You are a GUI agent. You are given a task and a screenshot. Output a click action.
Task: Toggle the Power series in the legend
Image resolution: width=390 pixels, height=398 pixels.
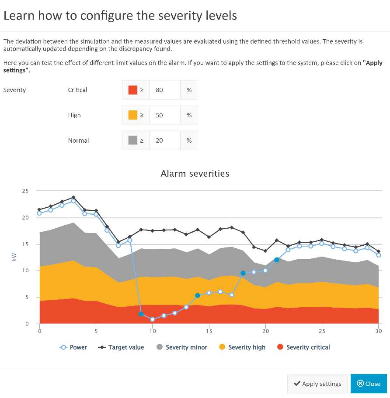point(73,347)
